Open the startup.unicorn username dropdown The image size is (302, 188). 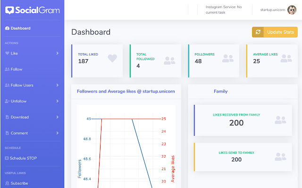tap(273, 10)
